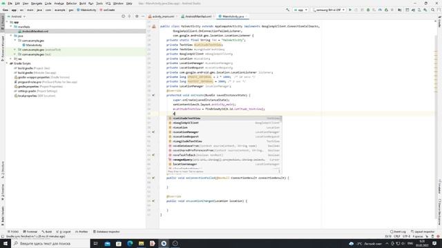Select AndroidManifest.xml in project tree
The image size is (442, 248).
tap(35, 31)
